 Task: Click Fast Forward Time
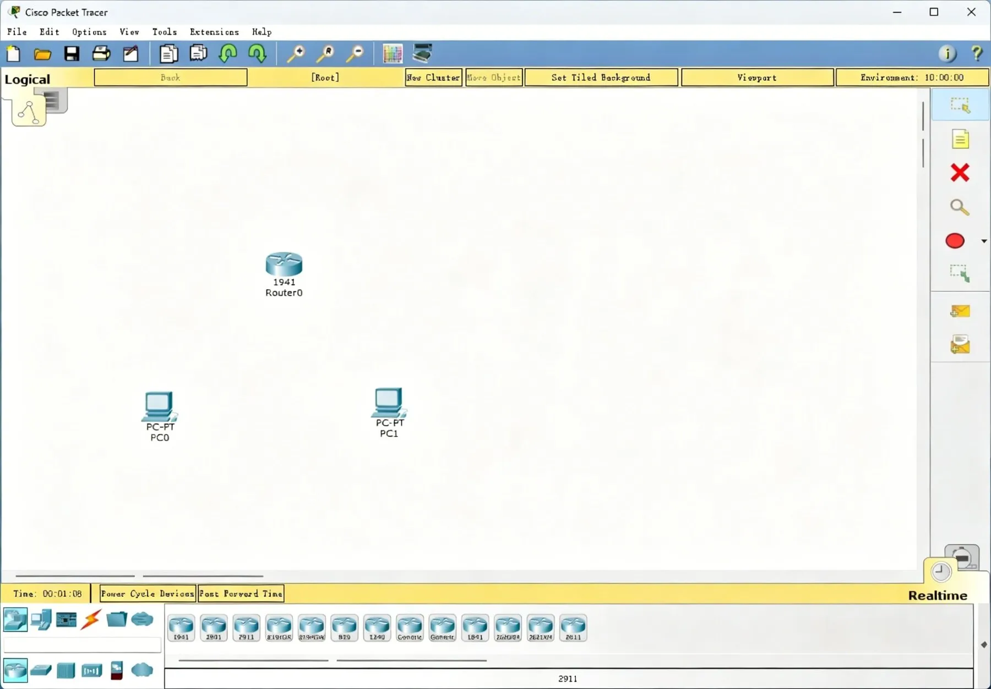241,593
